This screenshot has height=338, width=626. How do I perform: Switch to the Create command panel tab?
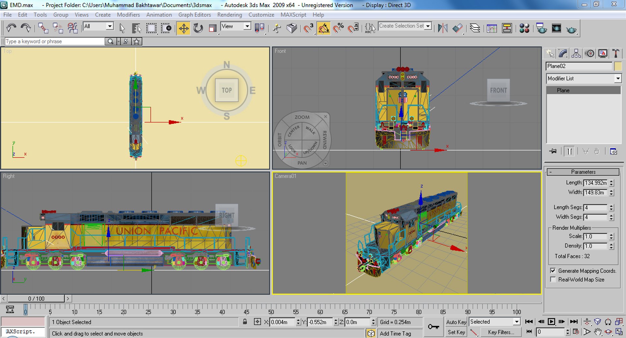(550, 53)
